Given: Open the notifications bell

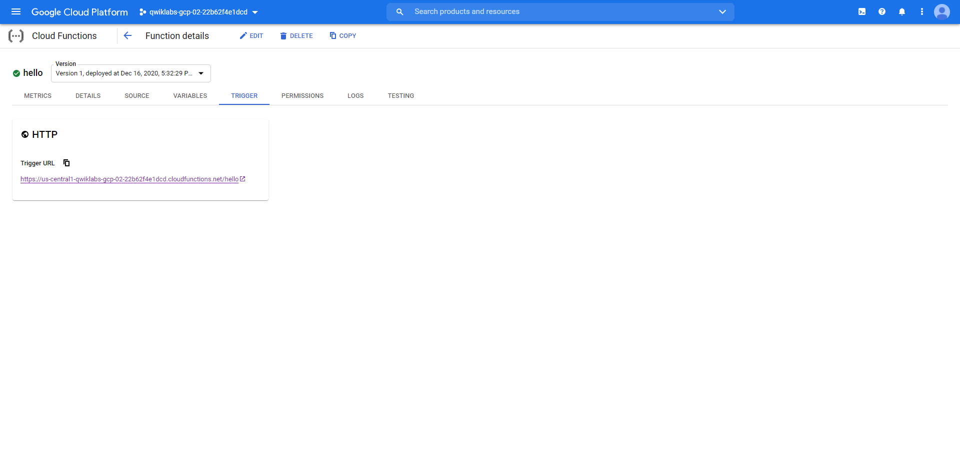Looking at the screenshot, I should [902, 11].
